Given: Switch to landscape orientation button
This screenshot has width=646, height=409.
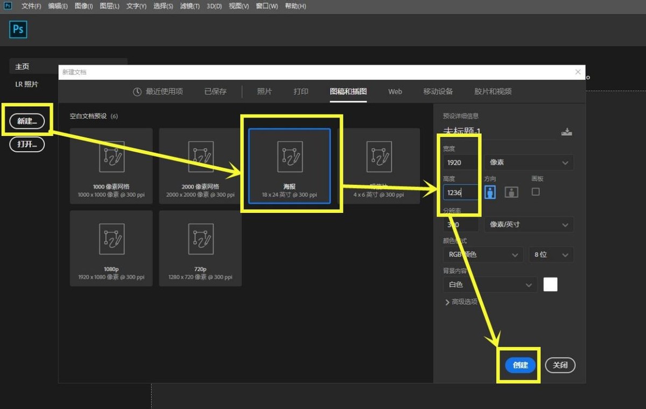Looking at the screenshot, I should [x=511, y=192].
